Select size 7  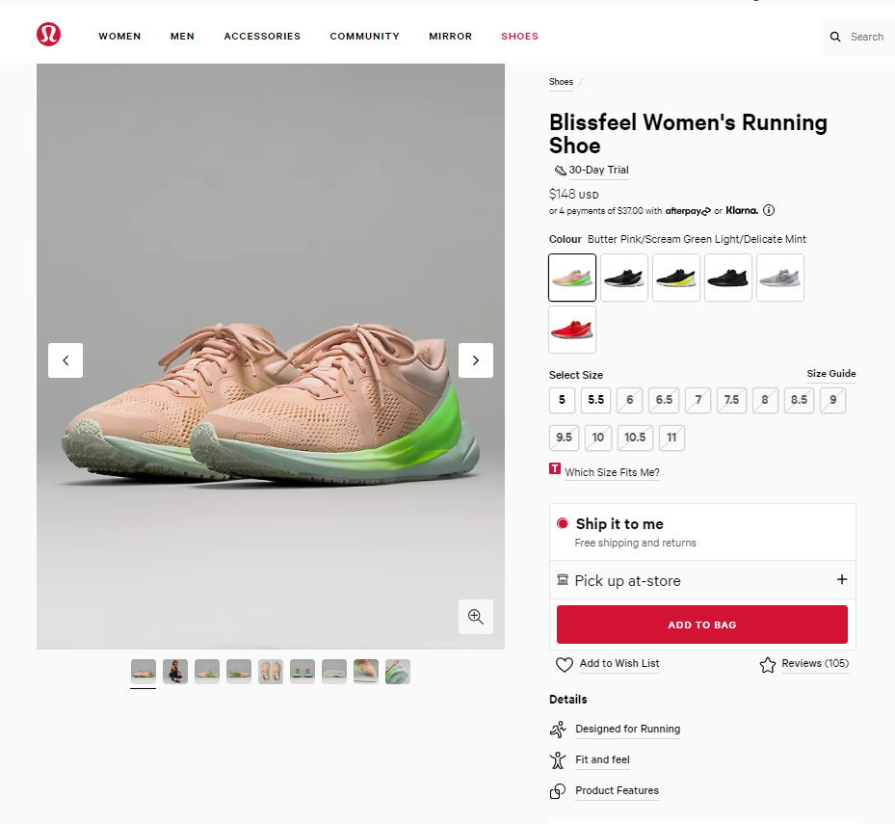(x=698, y=400)
